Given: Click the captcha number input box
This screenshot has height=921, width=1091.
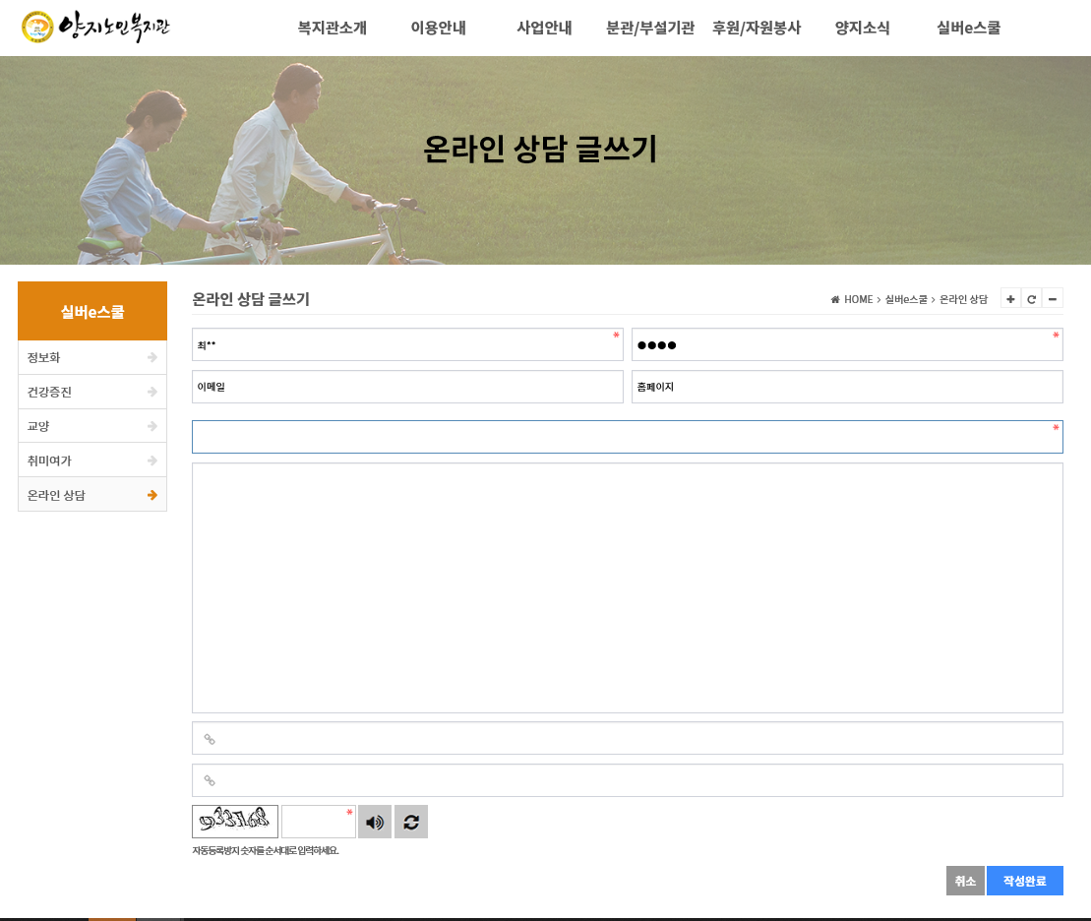Looking at the screenshot, I should point(319,823).
